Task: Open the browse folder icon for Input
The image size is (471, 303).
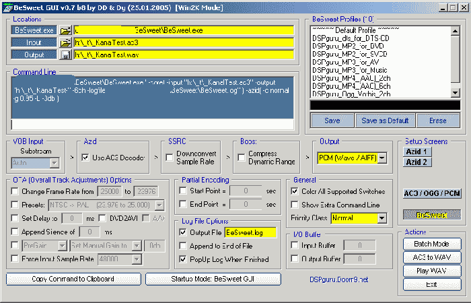Action: click(65, 42)
